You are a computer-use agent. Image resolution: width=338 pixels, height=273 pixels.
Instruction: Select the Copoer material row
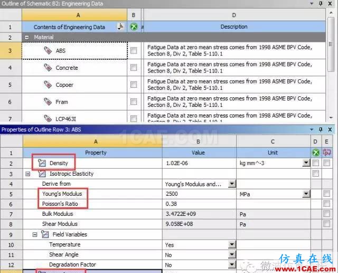pyautogui.click(x=74, y=85)
